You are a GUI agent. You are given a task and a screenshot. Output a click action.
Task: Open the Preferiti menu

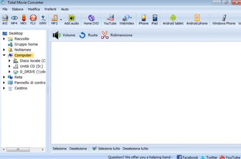click(x=50, y=9)
